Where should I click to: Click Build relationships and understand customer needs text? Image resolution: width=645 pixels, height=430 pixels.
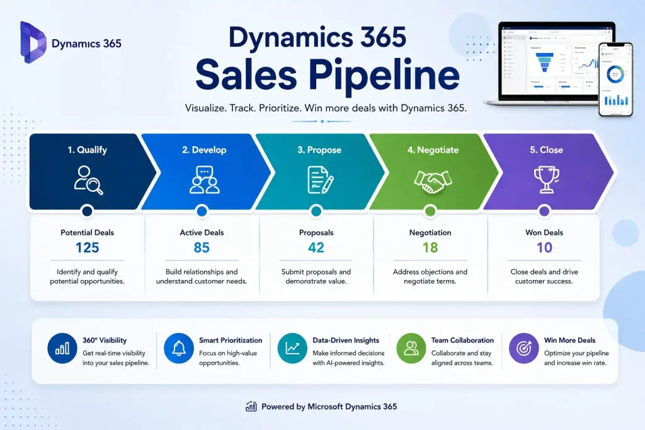pyautogui.click(x=202, y=276)
